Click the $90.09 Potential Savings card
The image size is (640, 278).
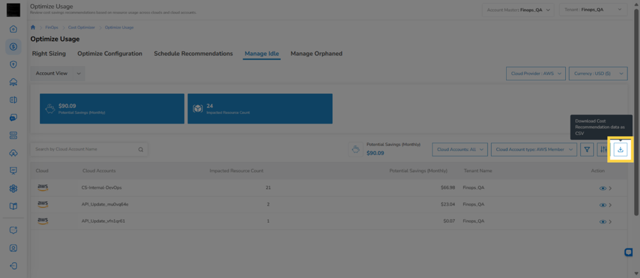tap(112, 108)
